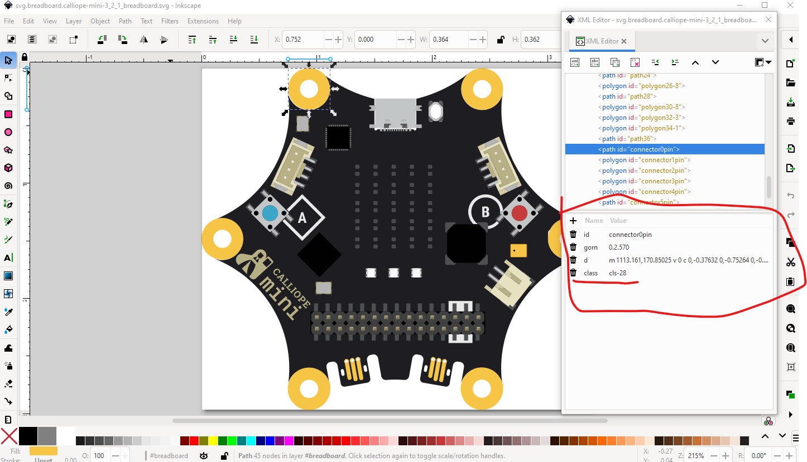This screenshot has height=462, width=807.
Task: Select the Eraser tool
Action: [x=8, y=383]
